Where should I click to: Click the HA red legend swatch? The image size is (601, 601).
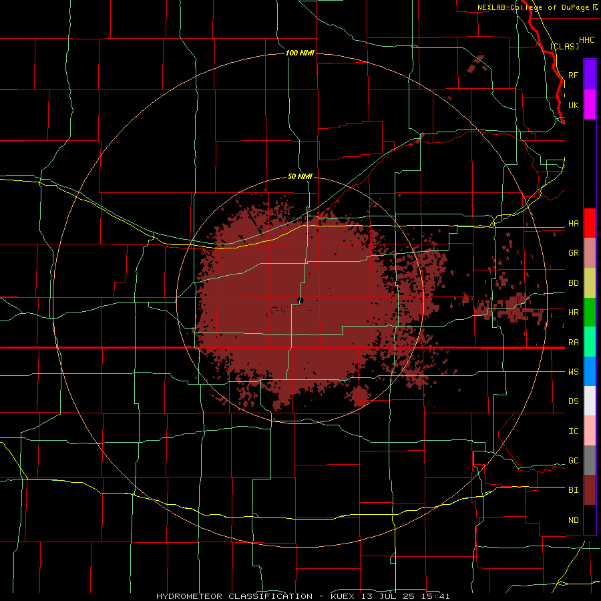click(x=590, y=223)
